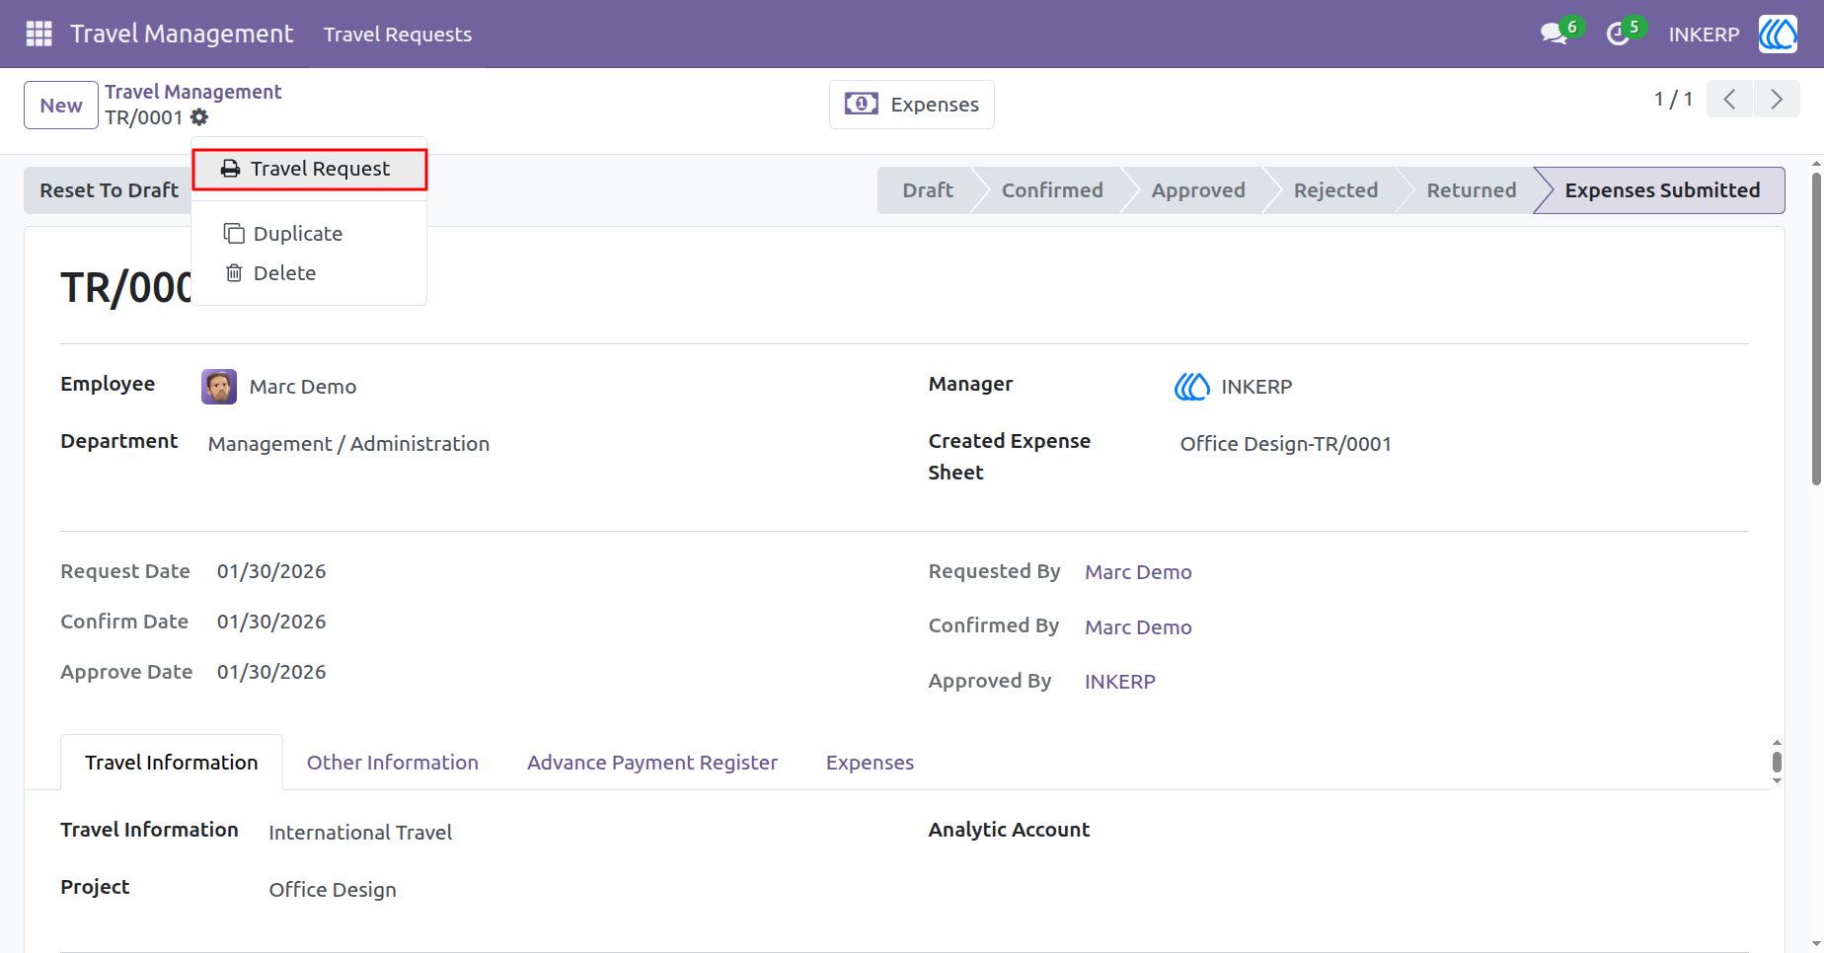The width and height of the screenshot is (1824, 953).
Task: Click the page vertical scrollbar
Action: click(1816, 329)
